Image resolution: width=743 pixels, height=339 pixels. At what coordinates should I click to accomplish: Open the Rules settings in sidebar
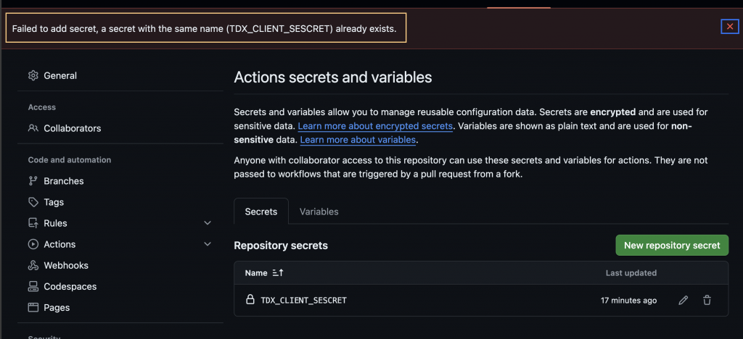tap(55, 223)
